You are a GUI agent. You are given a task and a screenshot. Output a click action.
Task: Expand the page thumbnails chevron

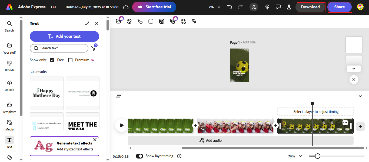point(354,69)
